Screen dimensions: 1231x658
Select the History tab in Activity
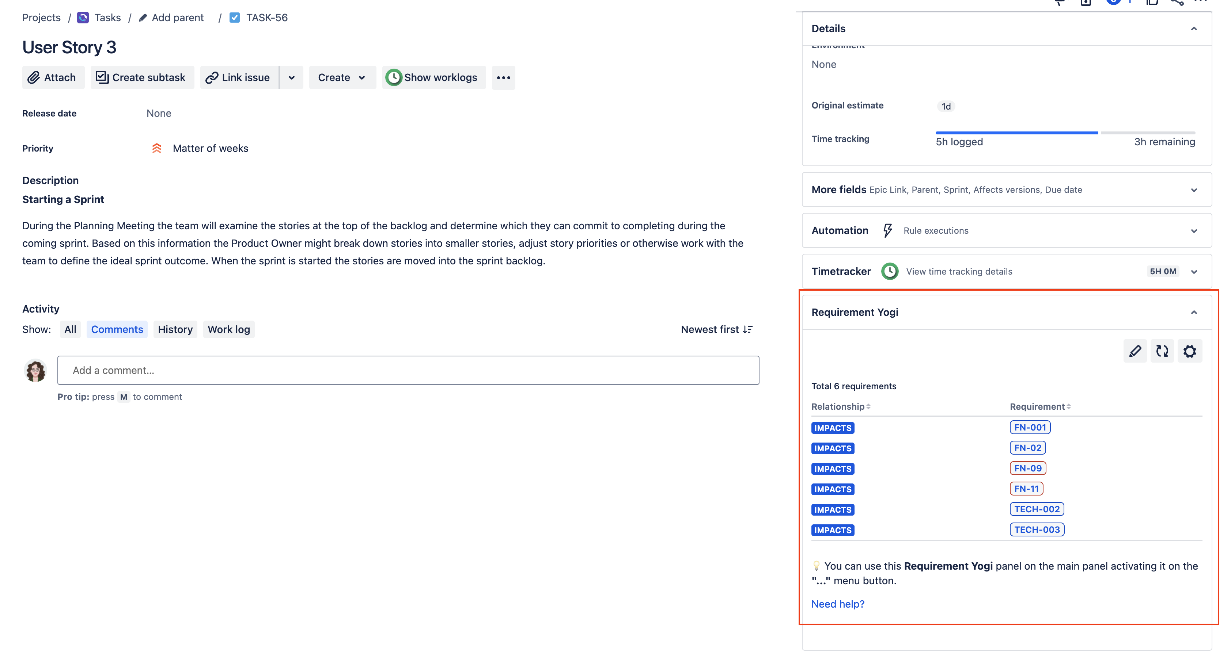coord(174,329)
